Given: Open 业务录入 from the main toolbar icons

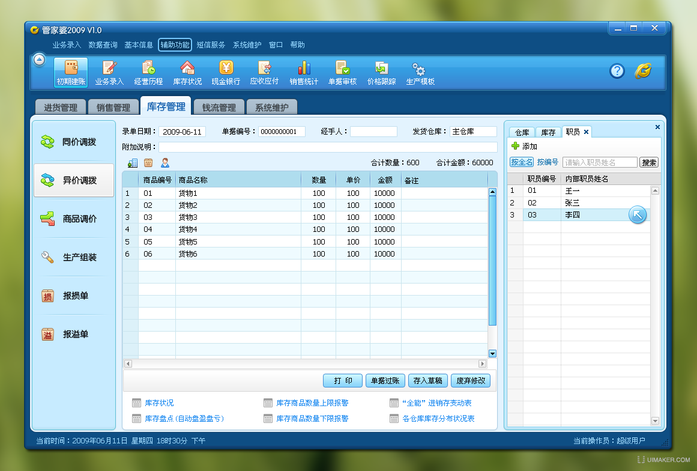Looking at the screenshot, I should pos(109,72).
